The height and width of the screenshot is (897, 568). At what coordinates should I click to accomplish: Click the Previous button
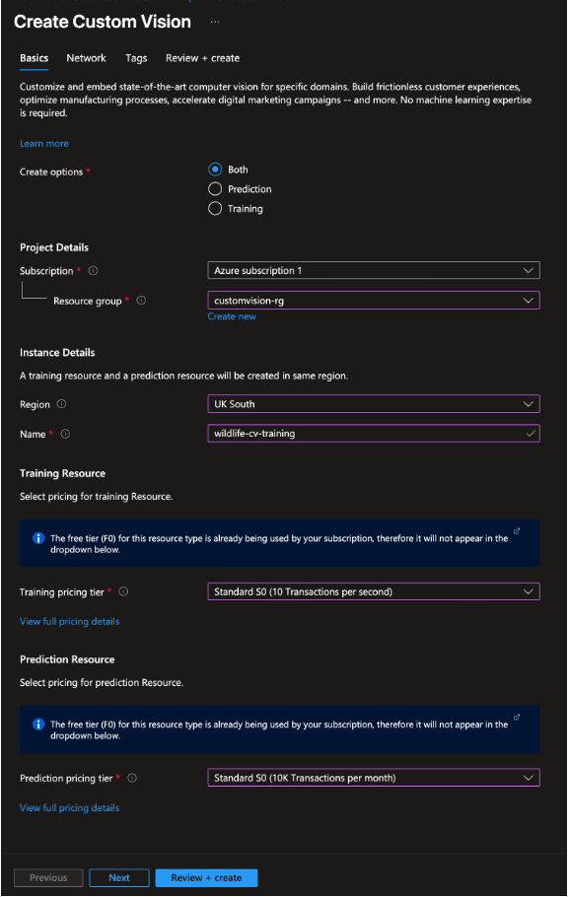click(48, 877)
